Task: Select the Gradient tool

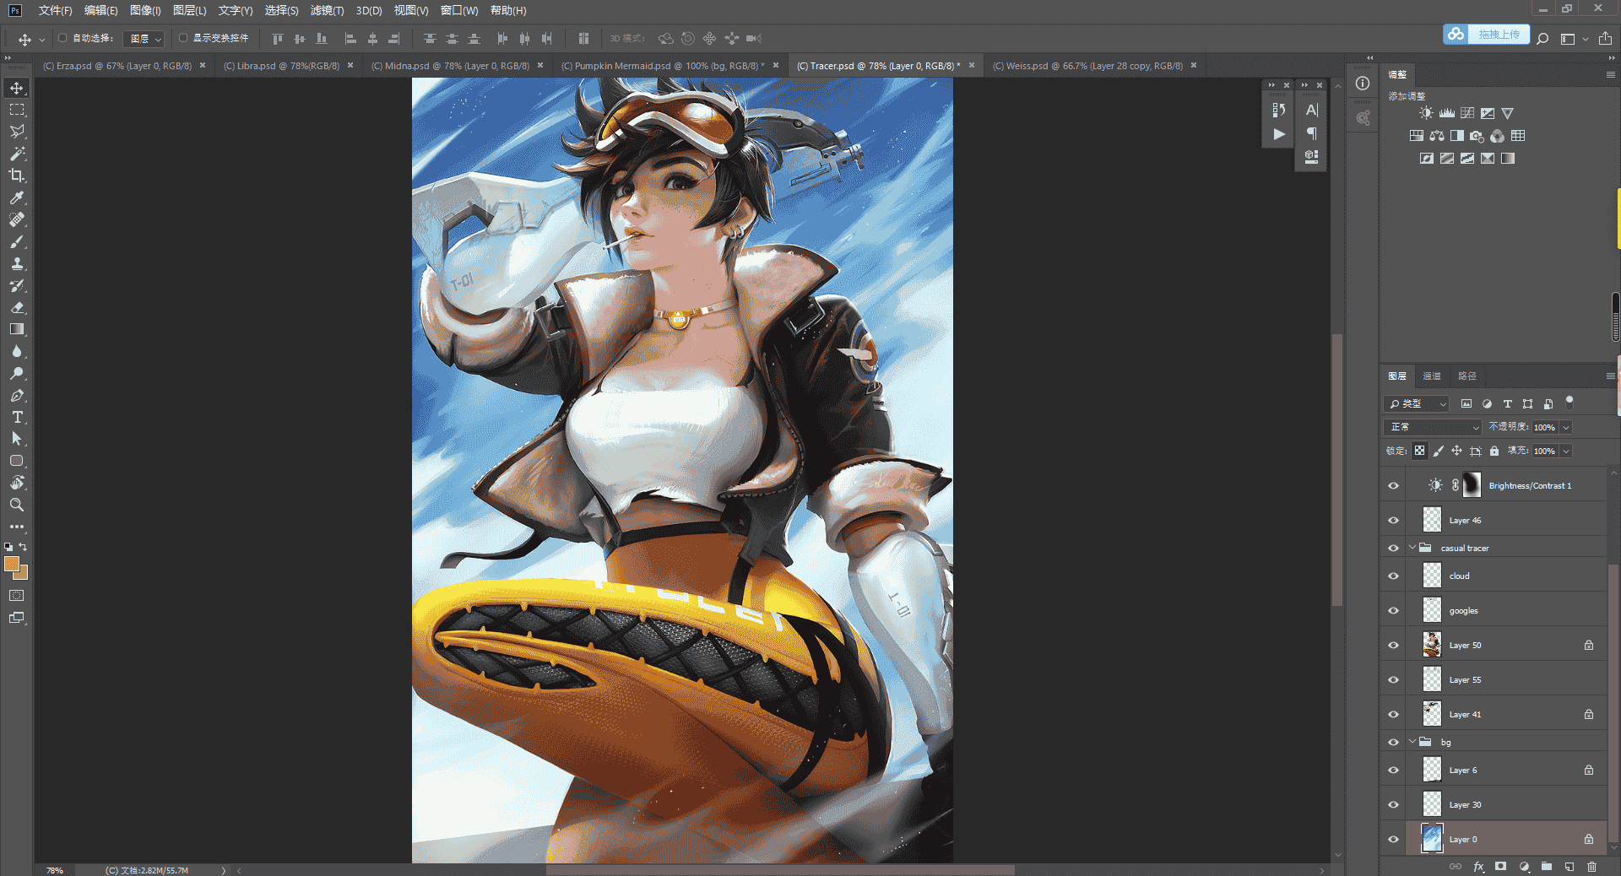Action: tap(17, 329)
